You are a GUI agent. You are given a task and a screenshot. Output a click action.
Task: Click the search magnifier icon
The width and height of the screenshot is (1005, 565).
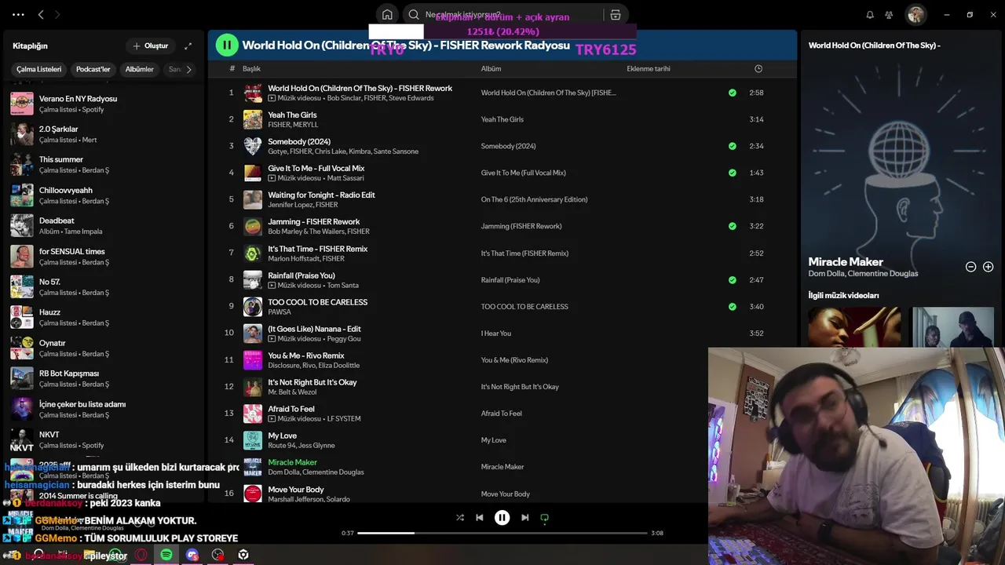pyautogui.click(x=414, y=14)
